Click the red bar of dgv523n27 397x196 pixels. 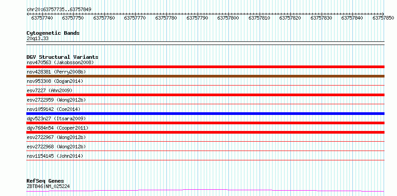coord(205,123)
